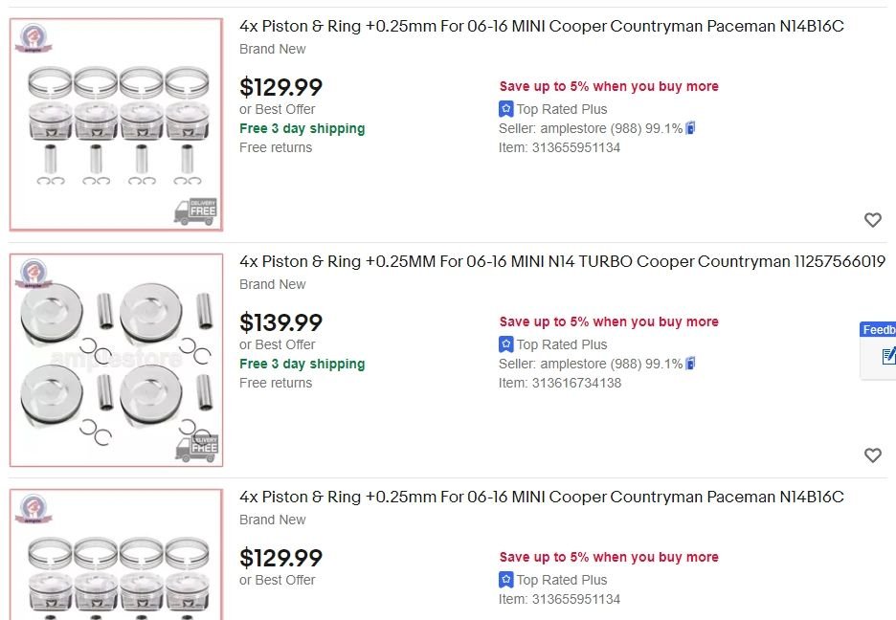Open the N14 TURBO Cooper Countryman listing title

562,261
